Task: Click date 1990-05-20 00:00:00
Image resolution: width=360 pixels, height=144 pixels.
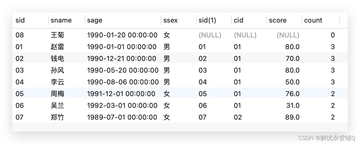Action: [x=123, y=70]
